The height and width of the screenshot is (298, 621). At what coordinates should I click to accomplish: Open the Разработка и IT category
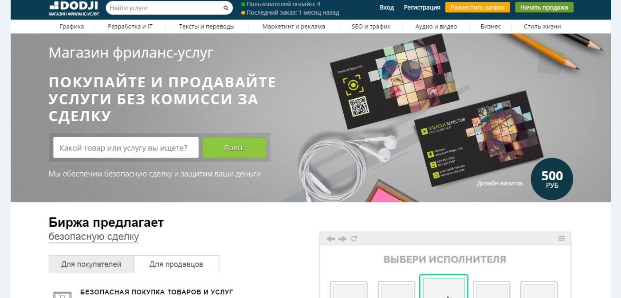coord(130,27)
